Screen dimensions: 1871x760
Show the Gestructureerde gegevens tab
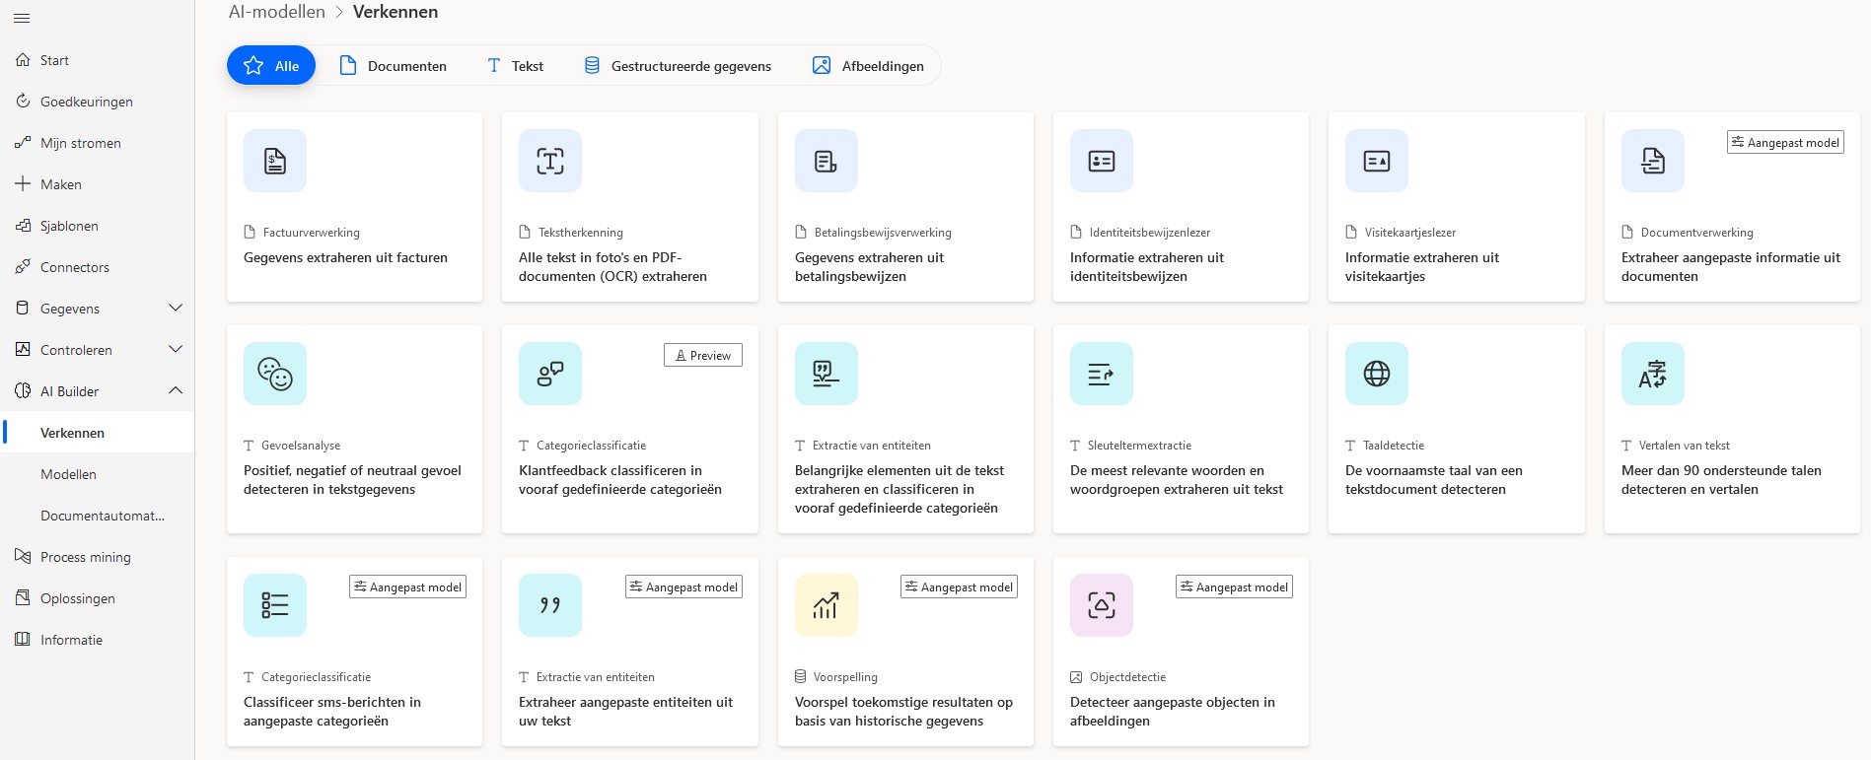pyautogui.click(x=678, y=66)
